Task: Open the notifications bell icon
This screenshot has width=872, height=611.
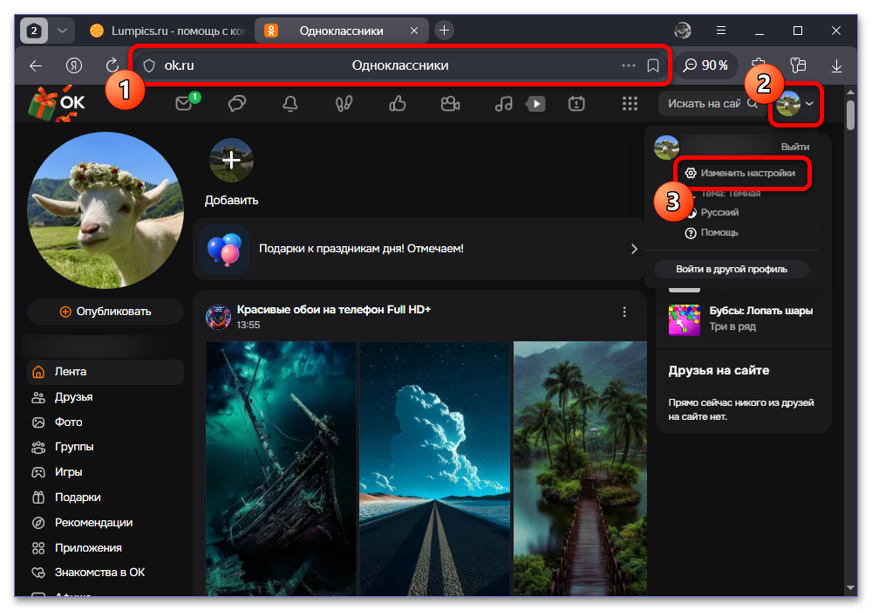Action: point(290,104)
